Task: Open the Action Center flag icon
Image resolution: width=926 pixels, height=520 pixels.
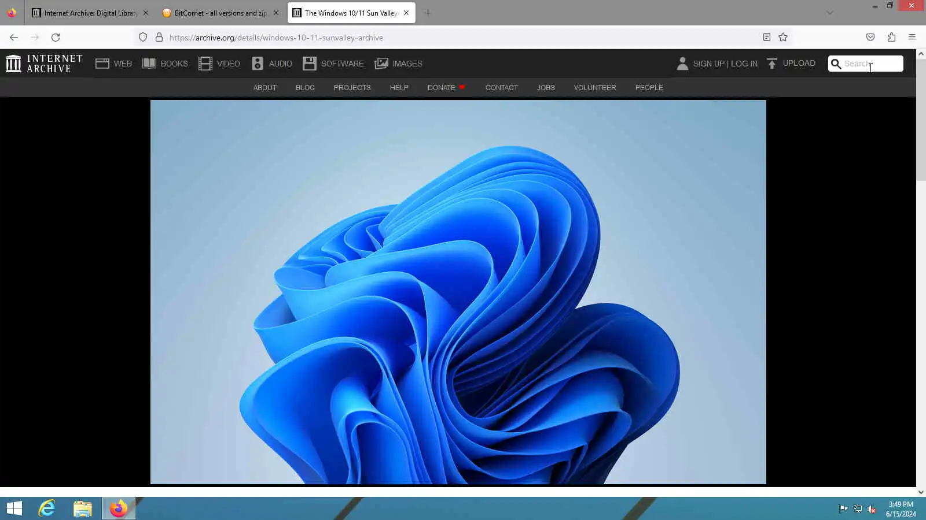Action: [x=843, y=509]
